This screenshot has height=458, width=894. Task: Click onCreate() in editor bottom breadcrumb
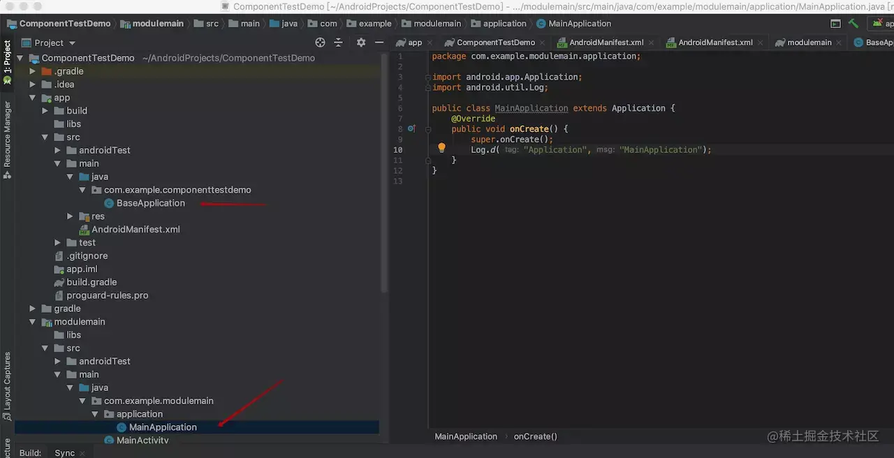[x=536, y=436]
